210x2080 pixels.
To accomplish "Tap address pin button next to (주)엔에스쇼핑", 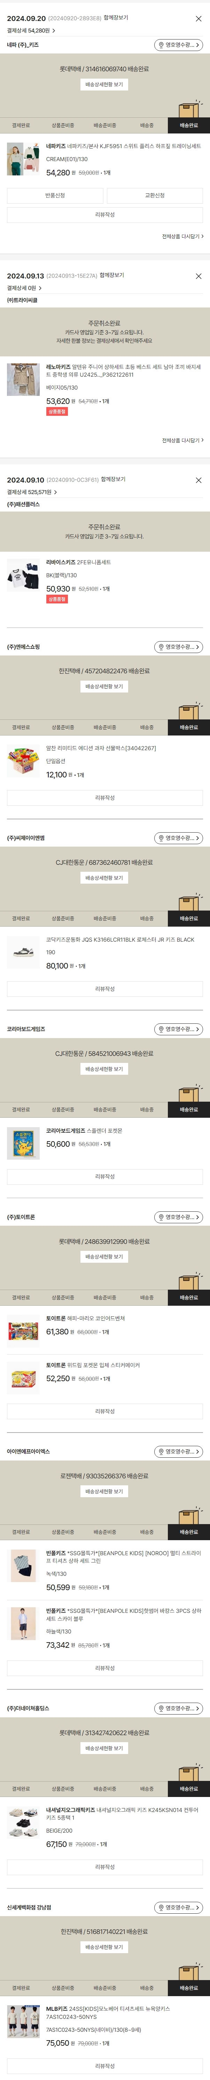I will (x=178, y=647).
